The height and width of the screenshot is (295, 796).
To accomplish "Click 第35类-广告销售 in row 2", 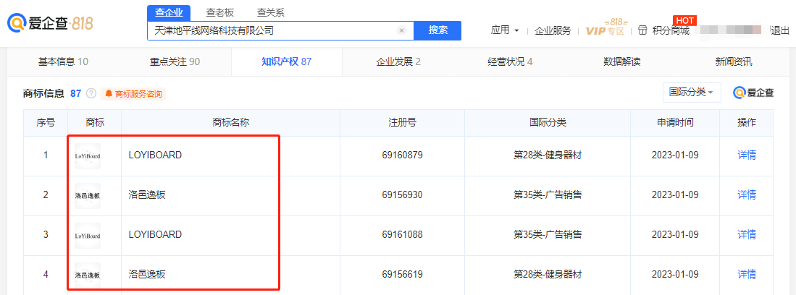I will [548, 194].
